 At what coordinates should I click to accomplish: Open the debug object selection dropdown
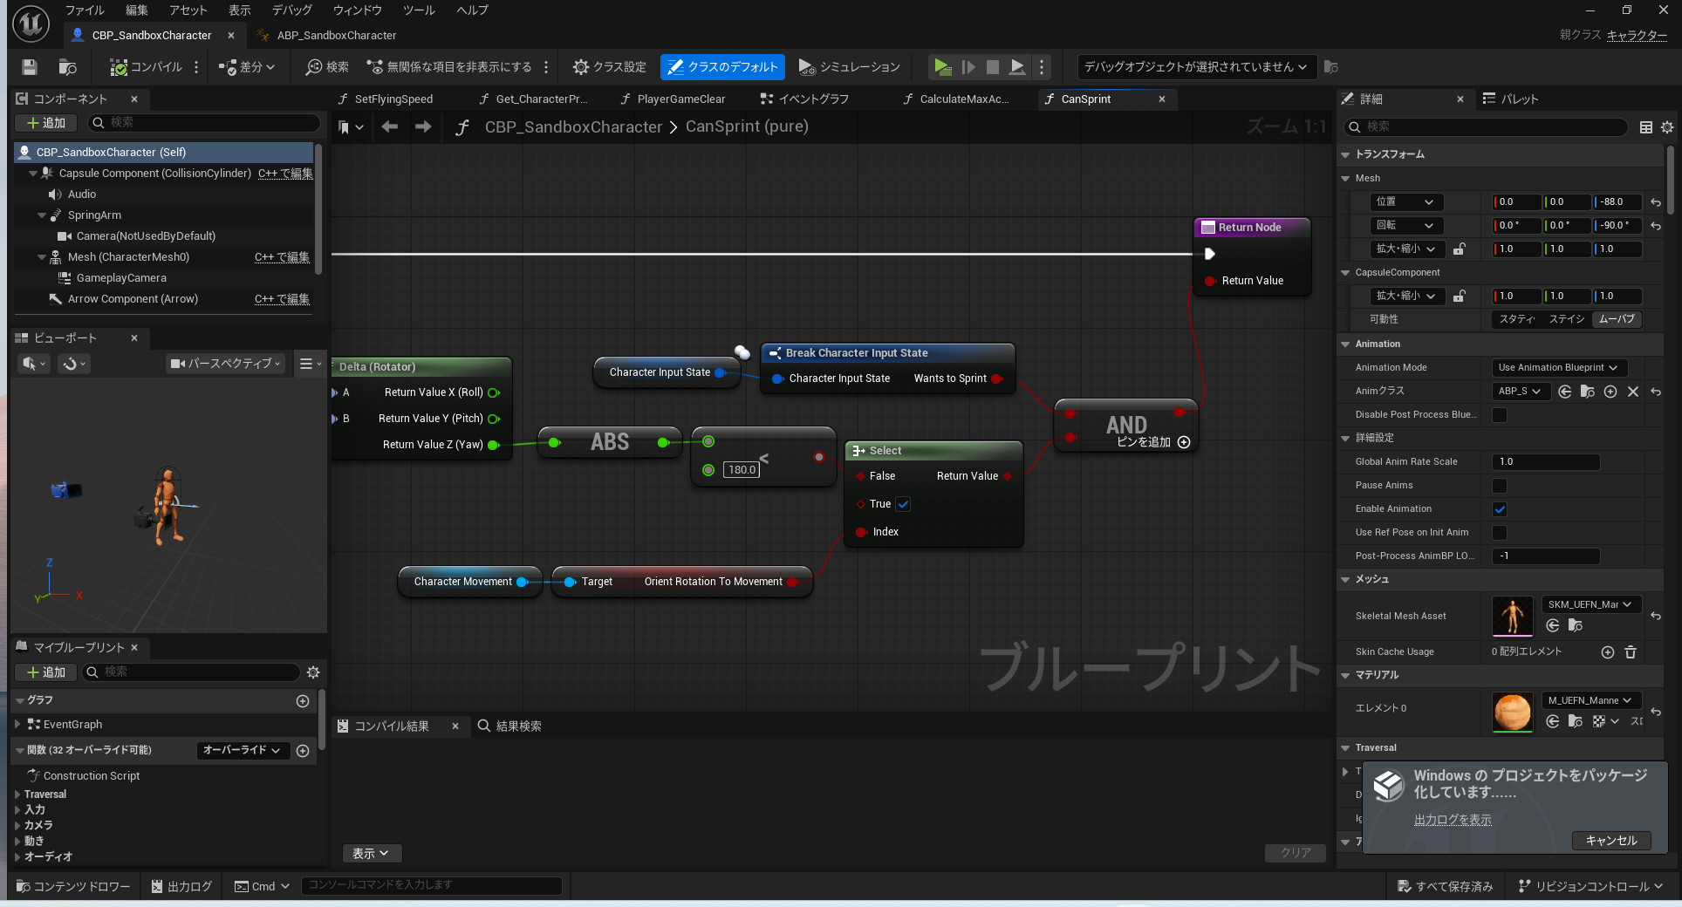(x=1195, y=67)
